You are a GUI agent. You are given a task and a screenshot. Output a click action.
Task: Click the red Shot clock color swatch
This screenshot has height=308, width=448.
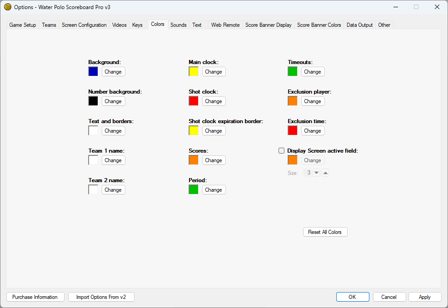tap(194, 101)
